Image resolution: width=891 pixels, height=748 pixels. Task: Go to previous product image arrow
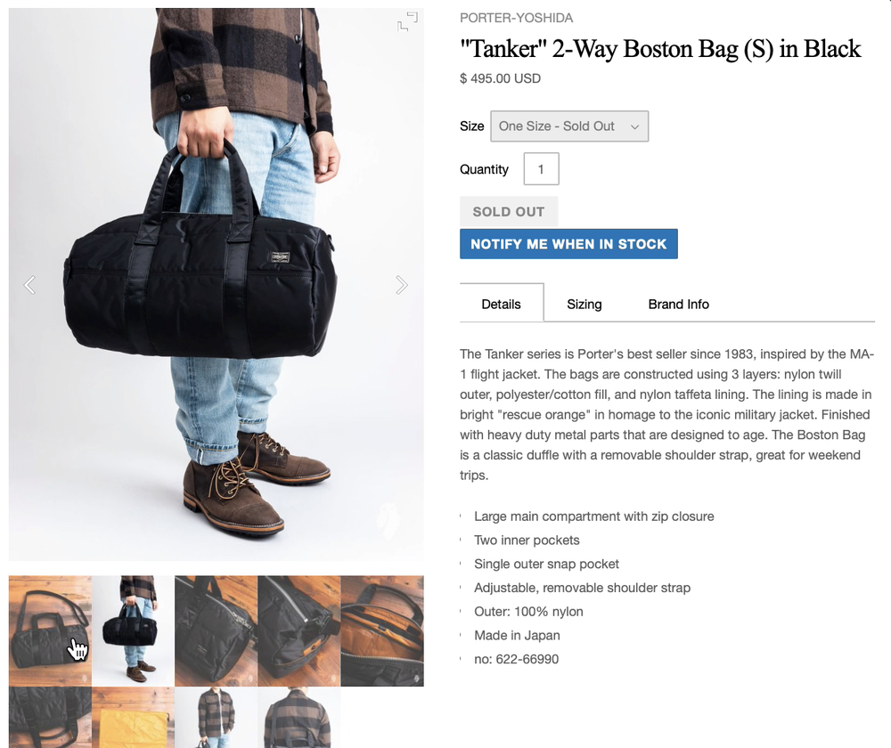(x=29, y=285)
